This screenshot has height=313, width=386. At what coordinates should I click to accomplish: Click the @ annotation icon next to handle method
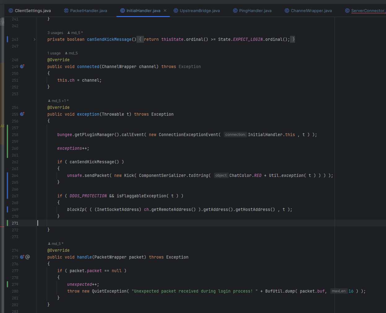(x=28, y=257)
